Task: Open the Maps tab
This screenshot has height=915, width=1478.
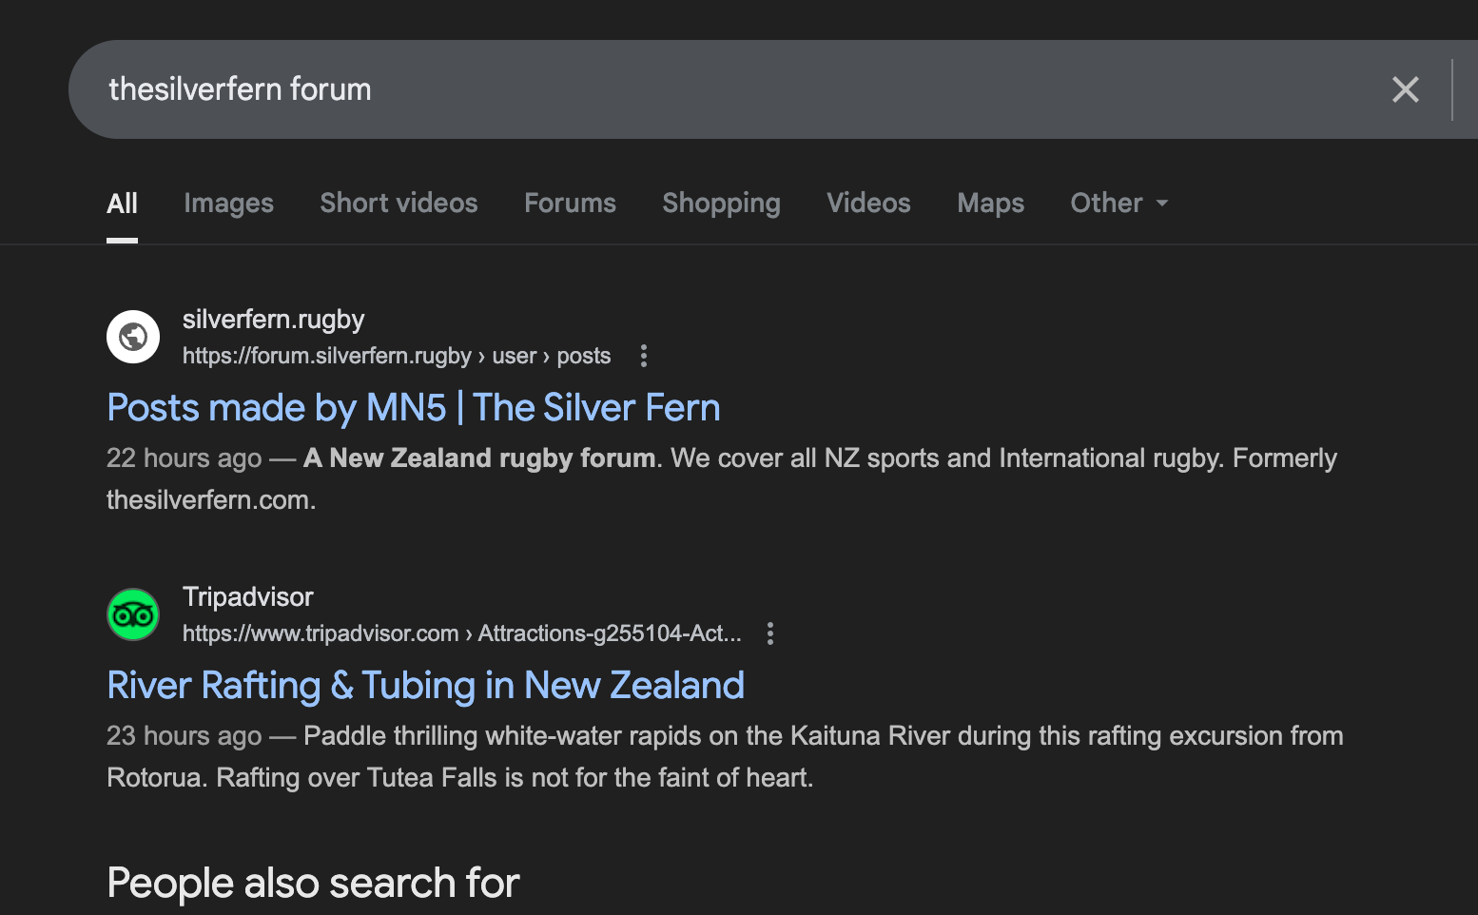Action: tap(990, 204)
